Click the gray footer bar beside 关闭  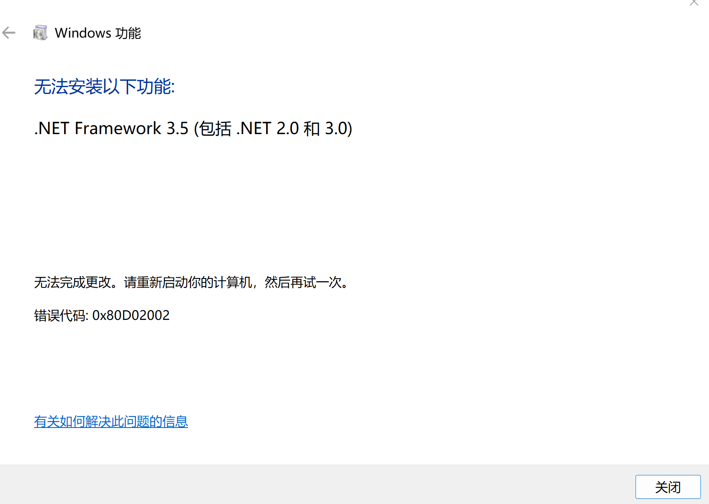(x=316, y=485)
